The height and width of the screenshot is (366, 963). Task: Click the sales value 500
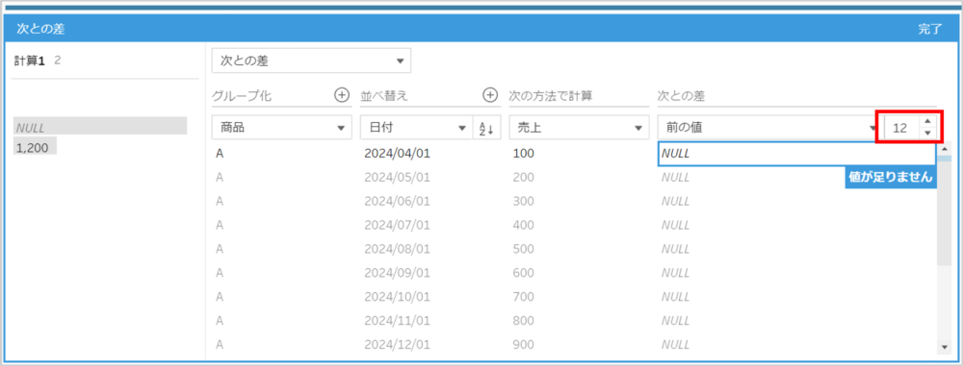point(524,249)
